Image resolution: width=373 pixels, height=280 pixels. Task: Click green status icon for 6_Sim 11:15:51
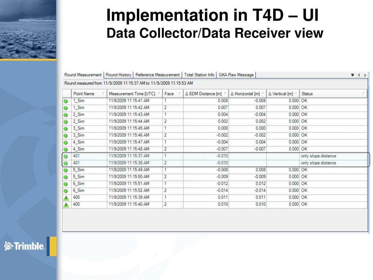tap(66, 184)
